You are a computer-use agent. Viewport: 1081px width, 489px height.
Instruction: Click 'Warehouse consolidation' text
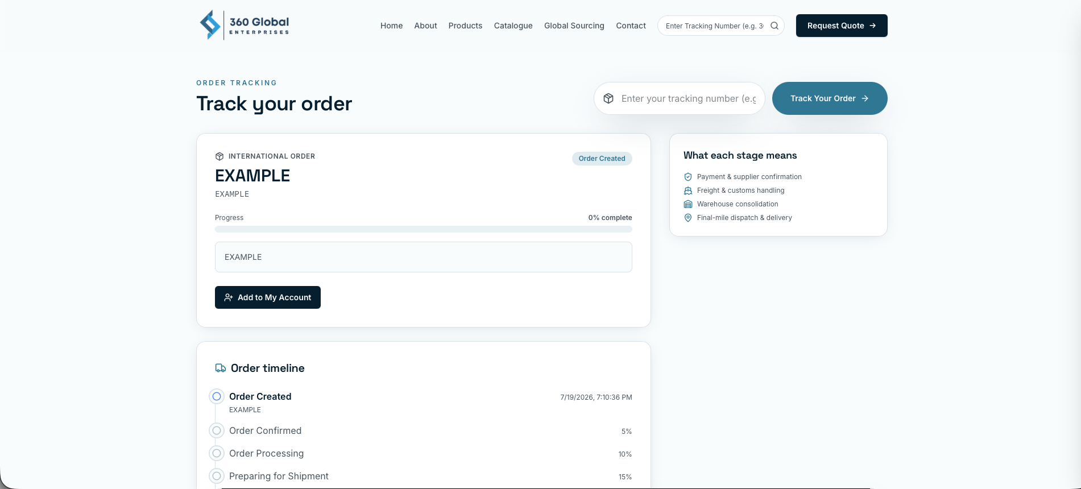click(738, 204)
